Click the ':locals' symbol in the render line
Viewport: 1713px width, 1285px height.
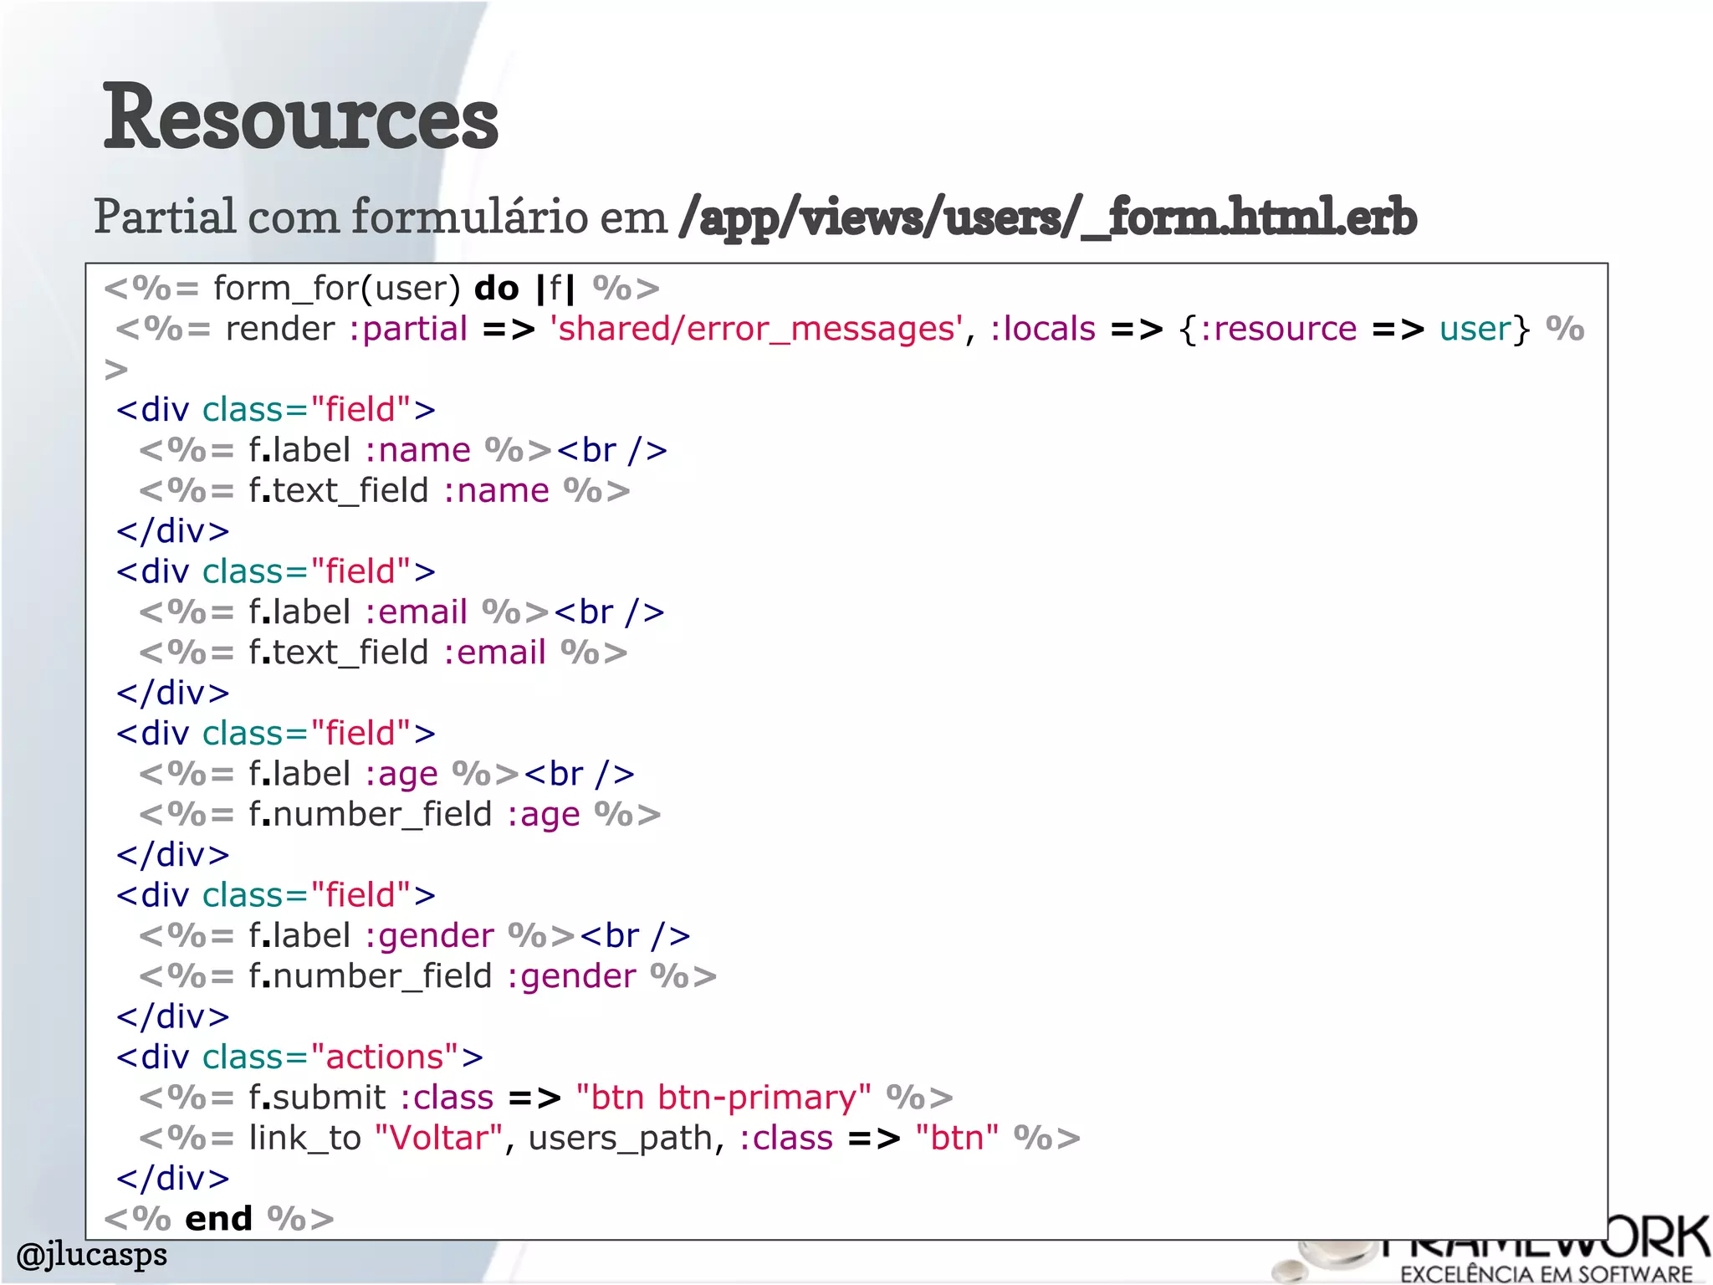coord(1042,329)
